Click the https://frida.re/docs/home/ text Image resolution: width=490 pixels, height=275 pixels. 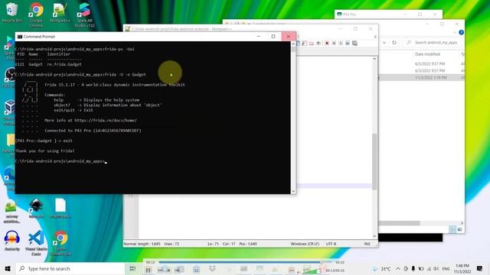[106, 121]
